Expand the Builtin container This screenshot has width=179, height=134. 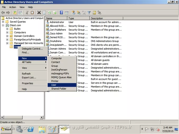click(7, 29)
